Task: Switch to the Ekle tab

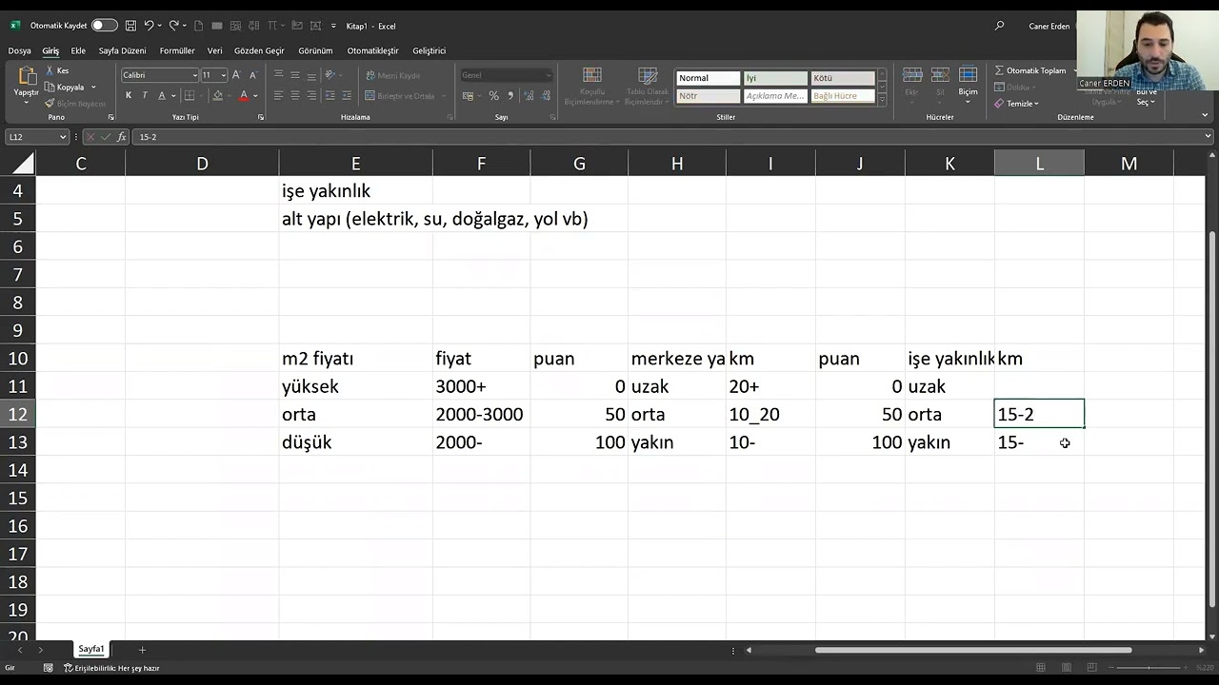Action: point(78,50)
